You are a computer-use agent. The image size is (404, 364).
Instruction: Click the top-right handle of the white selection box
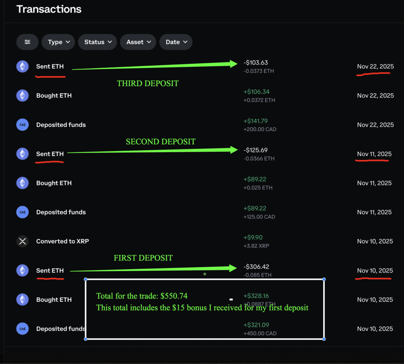tap(324, 279)
